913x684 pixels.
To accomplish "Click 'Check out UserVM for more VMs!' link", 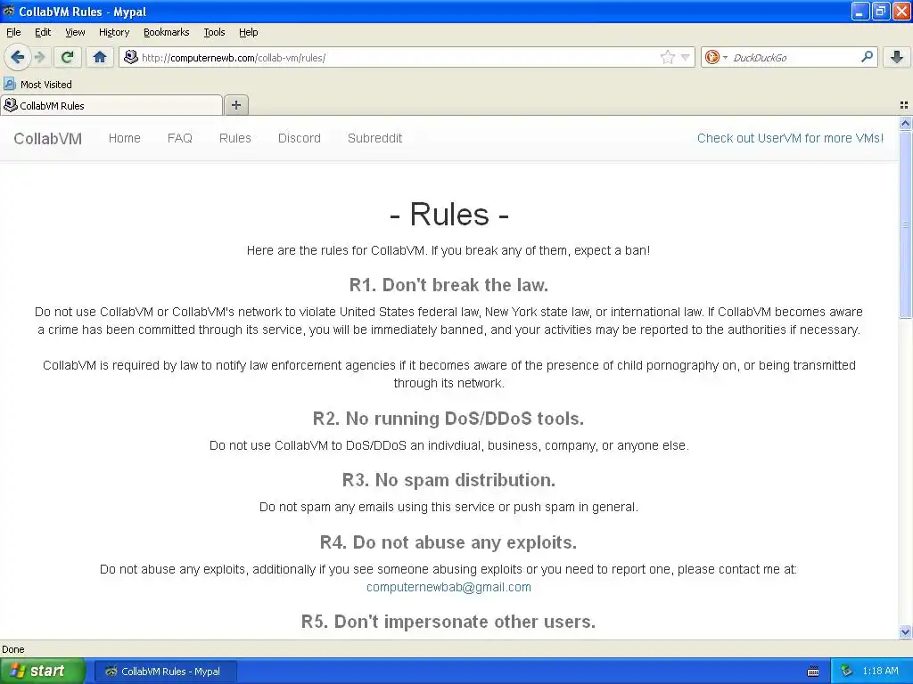I will 790,138.
